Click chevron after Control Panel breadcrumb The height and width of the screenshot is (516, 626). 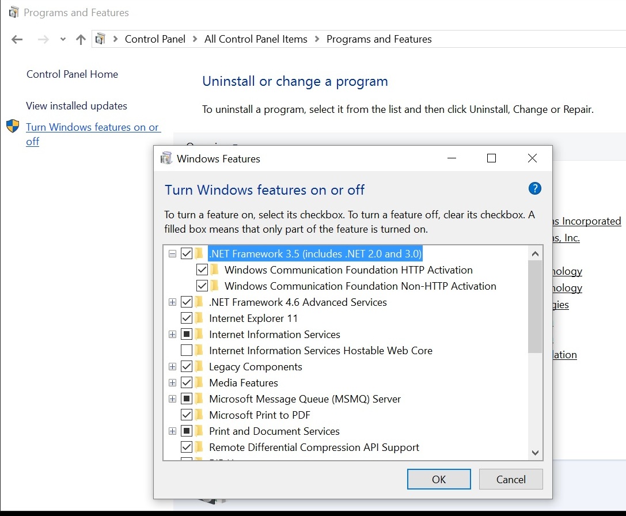[195, 39]
